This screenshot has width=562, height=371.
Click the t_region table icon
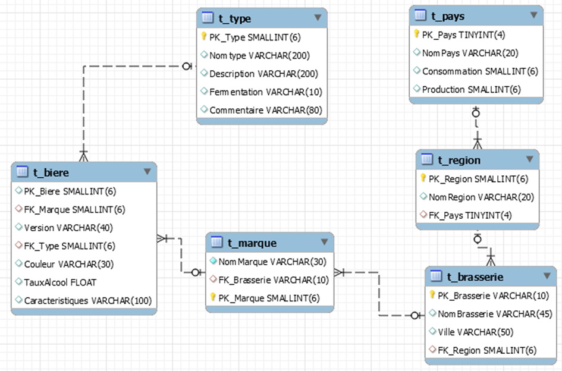coord(426,160)
